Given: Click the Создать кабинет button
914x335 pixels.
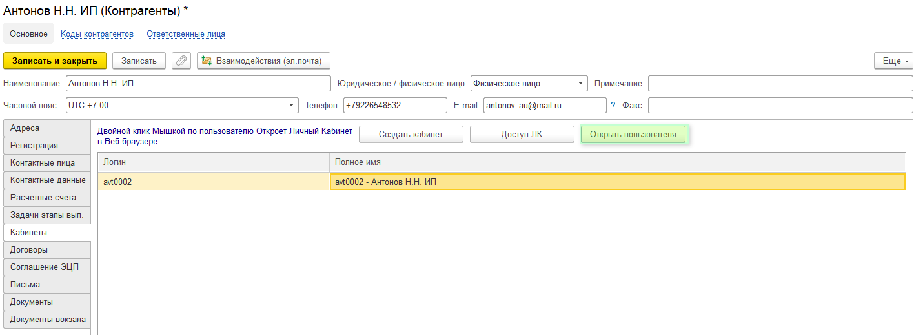Looking at the screenshot, I should point(411,134).
